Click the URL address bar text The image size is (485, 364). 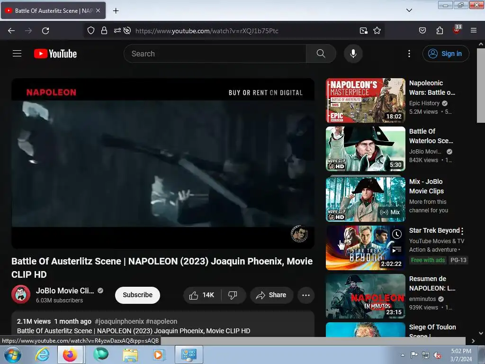(x=207, y=31)
